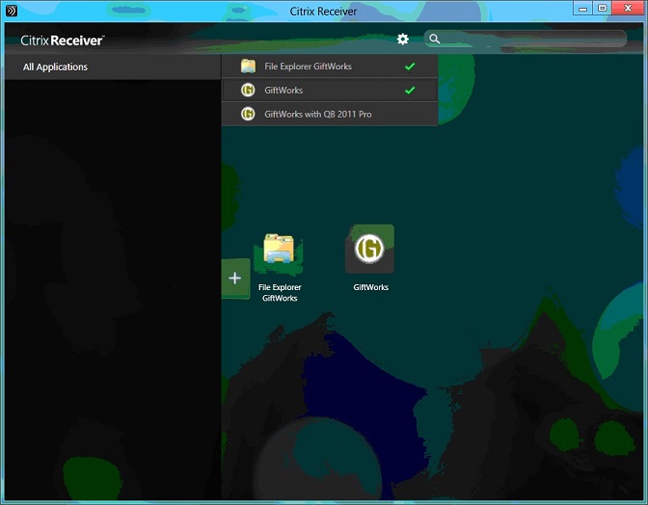Add GiftWorks with QB 2011 Pro

point(330,114)
